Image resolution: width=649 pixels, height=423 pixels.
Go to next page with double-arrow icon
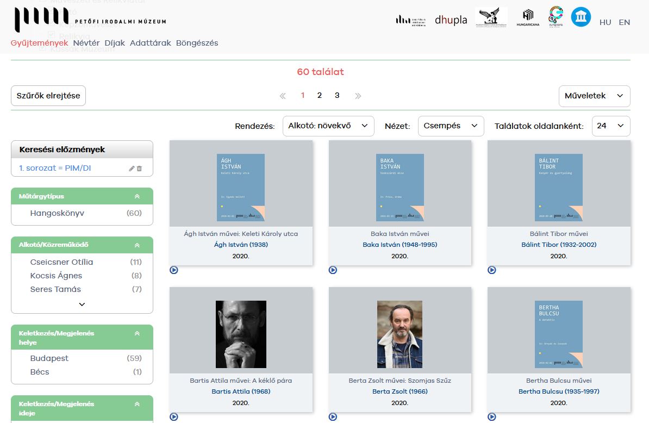click(x=358, y=96)
